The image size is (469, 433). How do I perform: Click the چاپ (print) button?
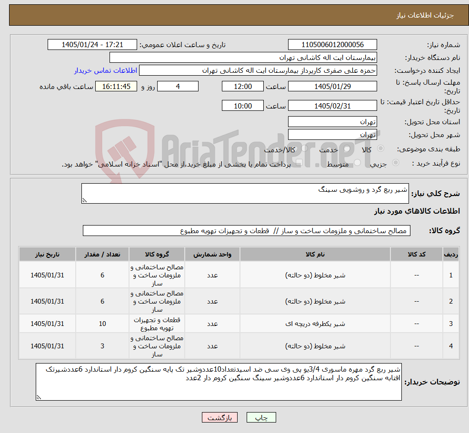(x=261, y=417)
